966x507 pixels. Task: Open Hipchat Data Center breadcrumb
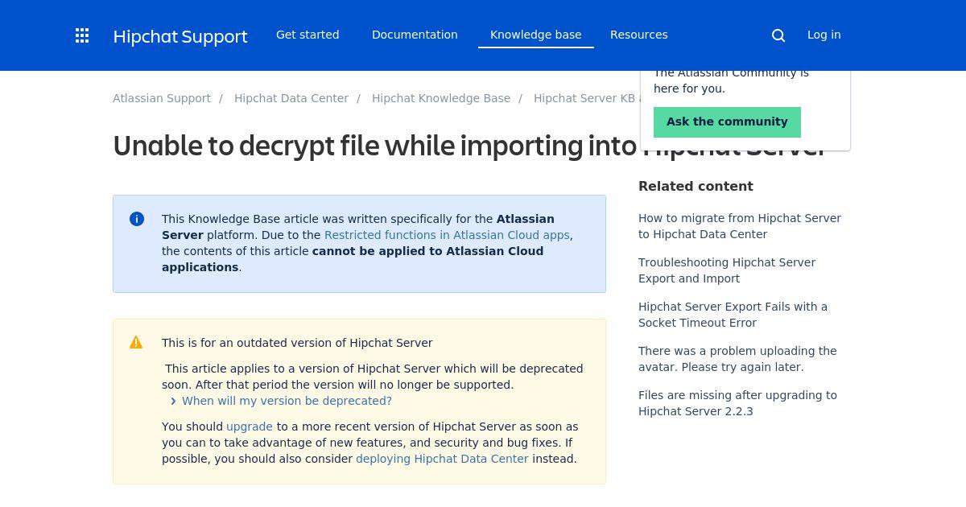[x=291, y=98]
